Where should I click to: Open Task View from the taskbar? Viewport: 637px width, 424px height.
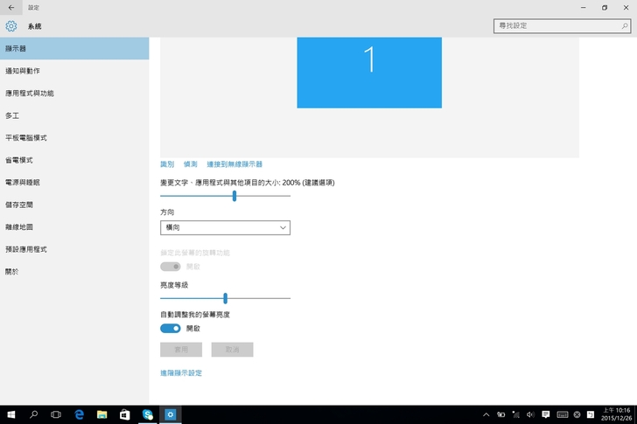coord(56,414)
